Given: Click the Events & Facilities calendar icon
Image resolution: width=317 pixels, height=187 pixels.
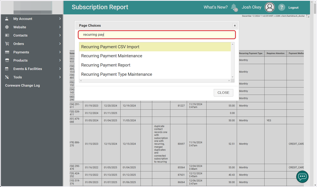Looking at the screenshot, I should pos(7,69).
